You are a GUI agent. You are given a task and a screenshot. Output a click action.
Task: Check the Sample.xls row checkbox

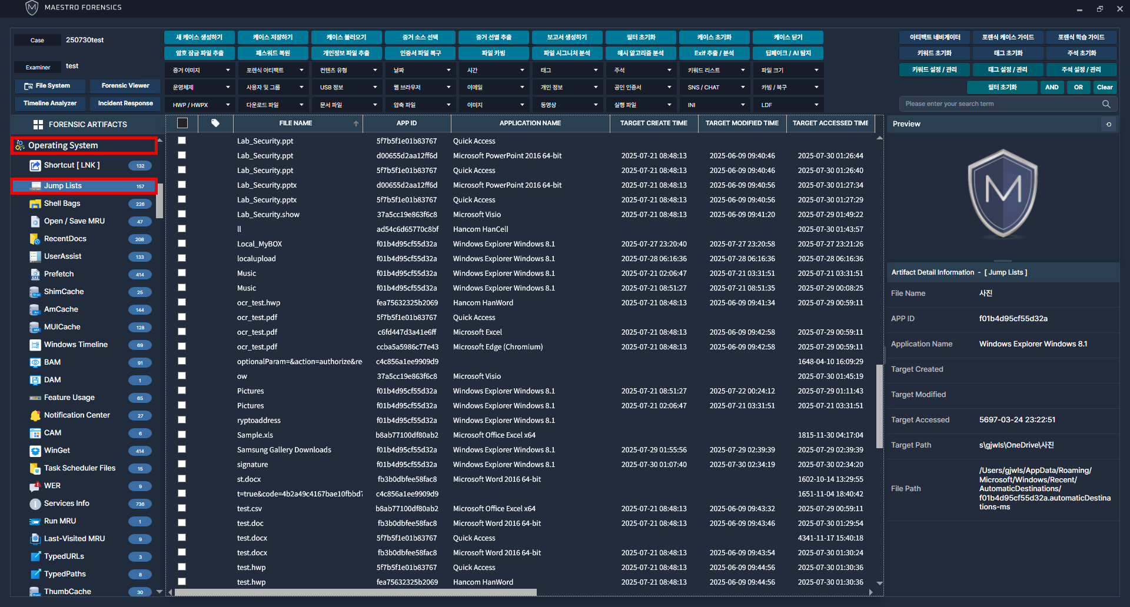[x=182, y=435]
